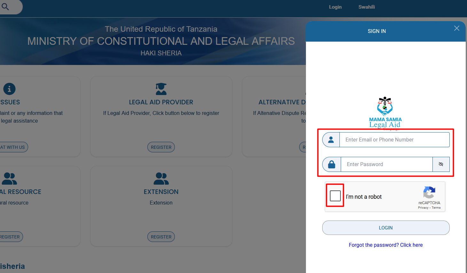Image resolution: width=467 pixels, height=273 pixels.
Task: Click Register under Legal Aid Provider
Action: coord(161,147)
